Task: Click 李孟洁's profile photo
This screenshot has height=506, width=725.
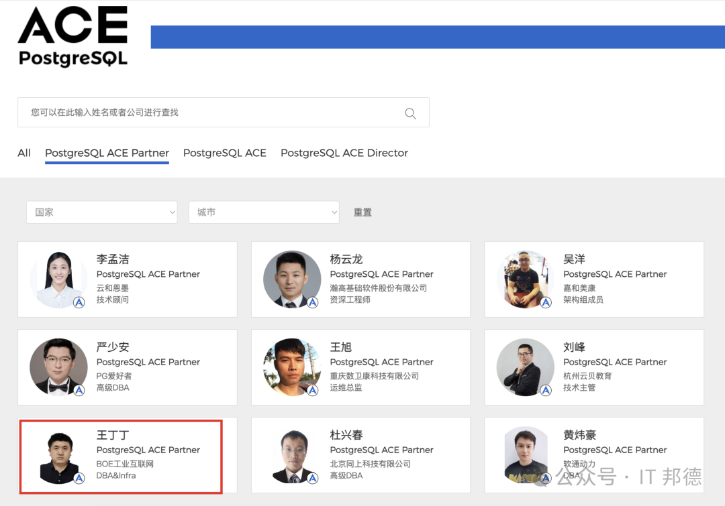Action: [58, 279]
